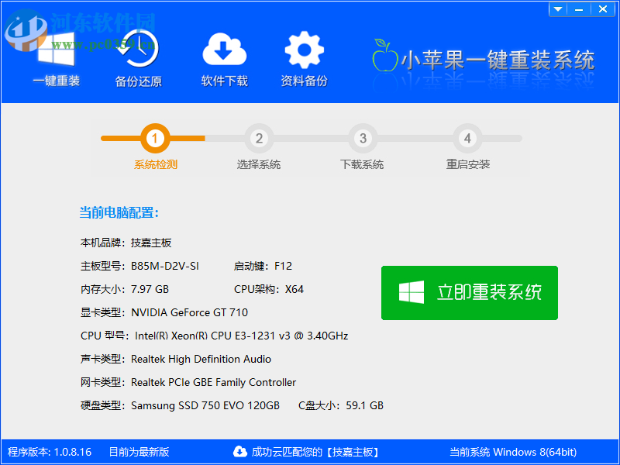Open the title bar dropdown arrow
Screen dimensions: 620x465
[x=558, y=9]
